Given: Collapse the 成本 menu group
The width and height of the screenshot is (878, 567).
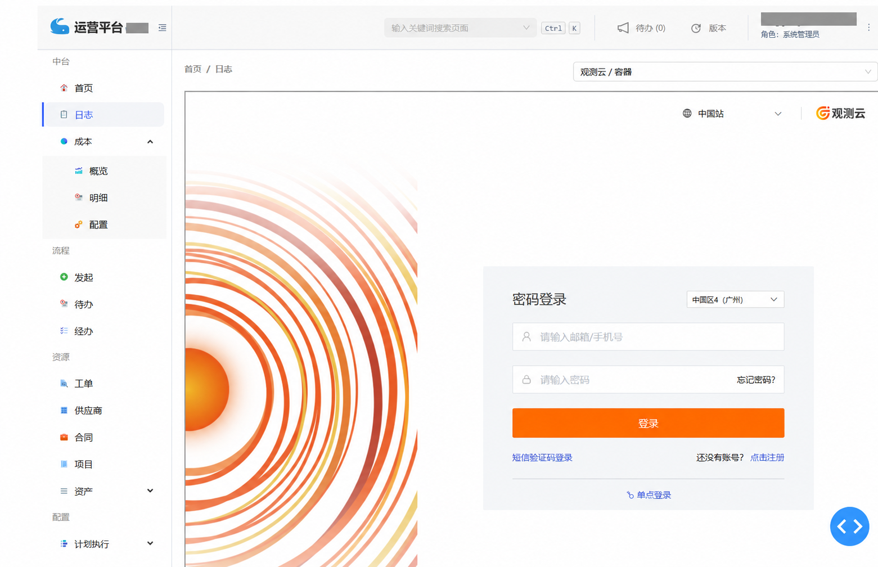Looking at the screenshot, I should pos(150,142).
